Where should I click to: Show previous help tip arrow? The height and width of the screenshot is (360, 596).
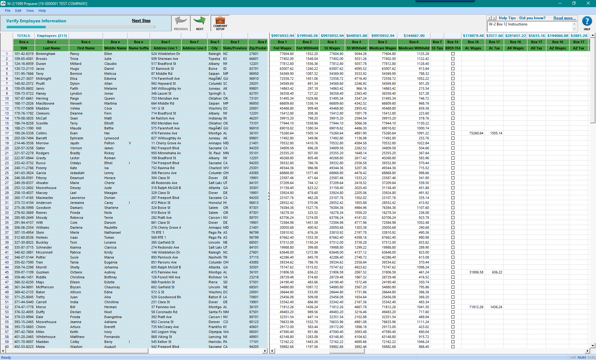coord(490,18)
